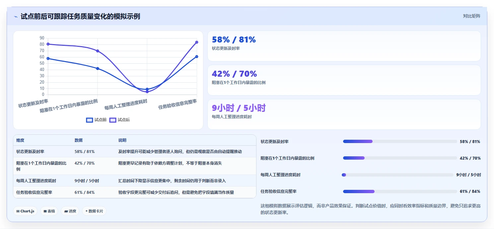Click the 9小时 / 5小时 progress value
Viewport: 494px width, 229px height.
[x=468, y=175]
